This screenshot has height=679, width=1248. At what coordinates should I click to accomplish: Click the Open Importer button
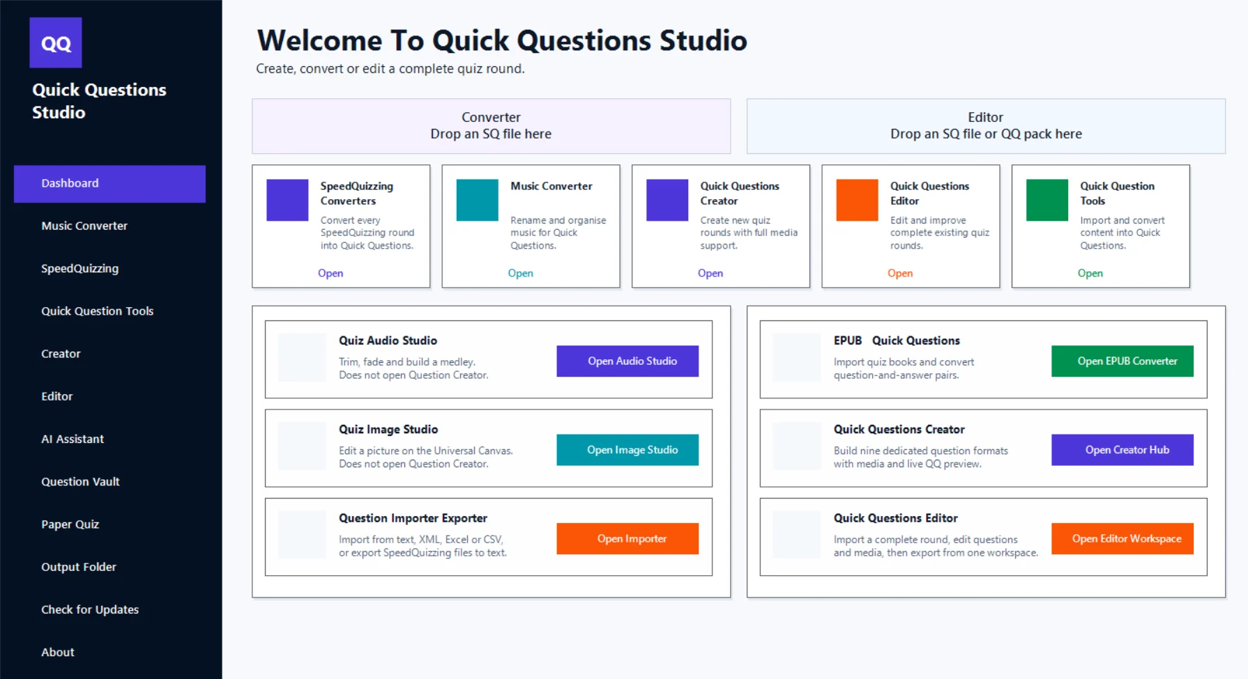627,539
